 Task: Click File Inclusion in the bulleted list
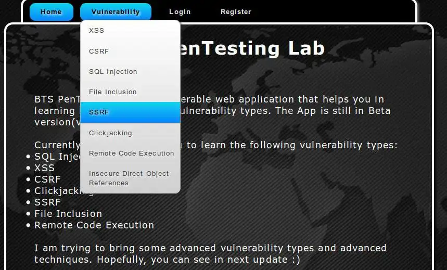tap(68, 213)
